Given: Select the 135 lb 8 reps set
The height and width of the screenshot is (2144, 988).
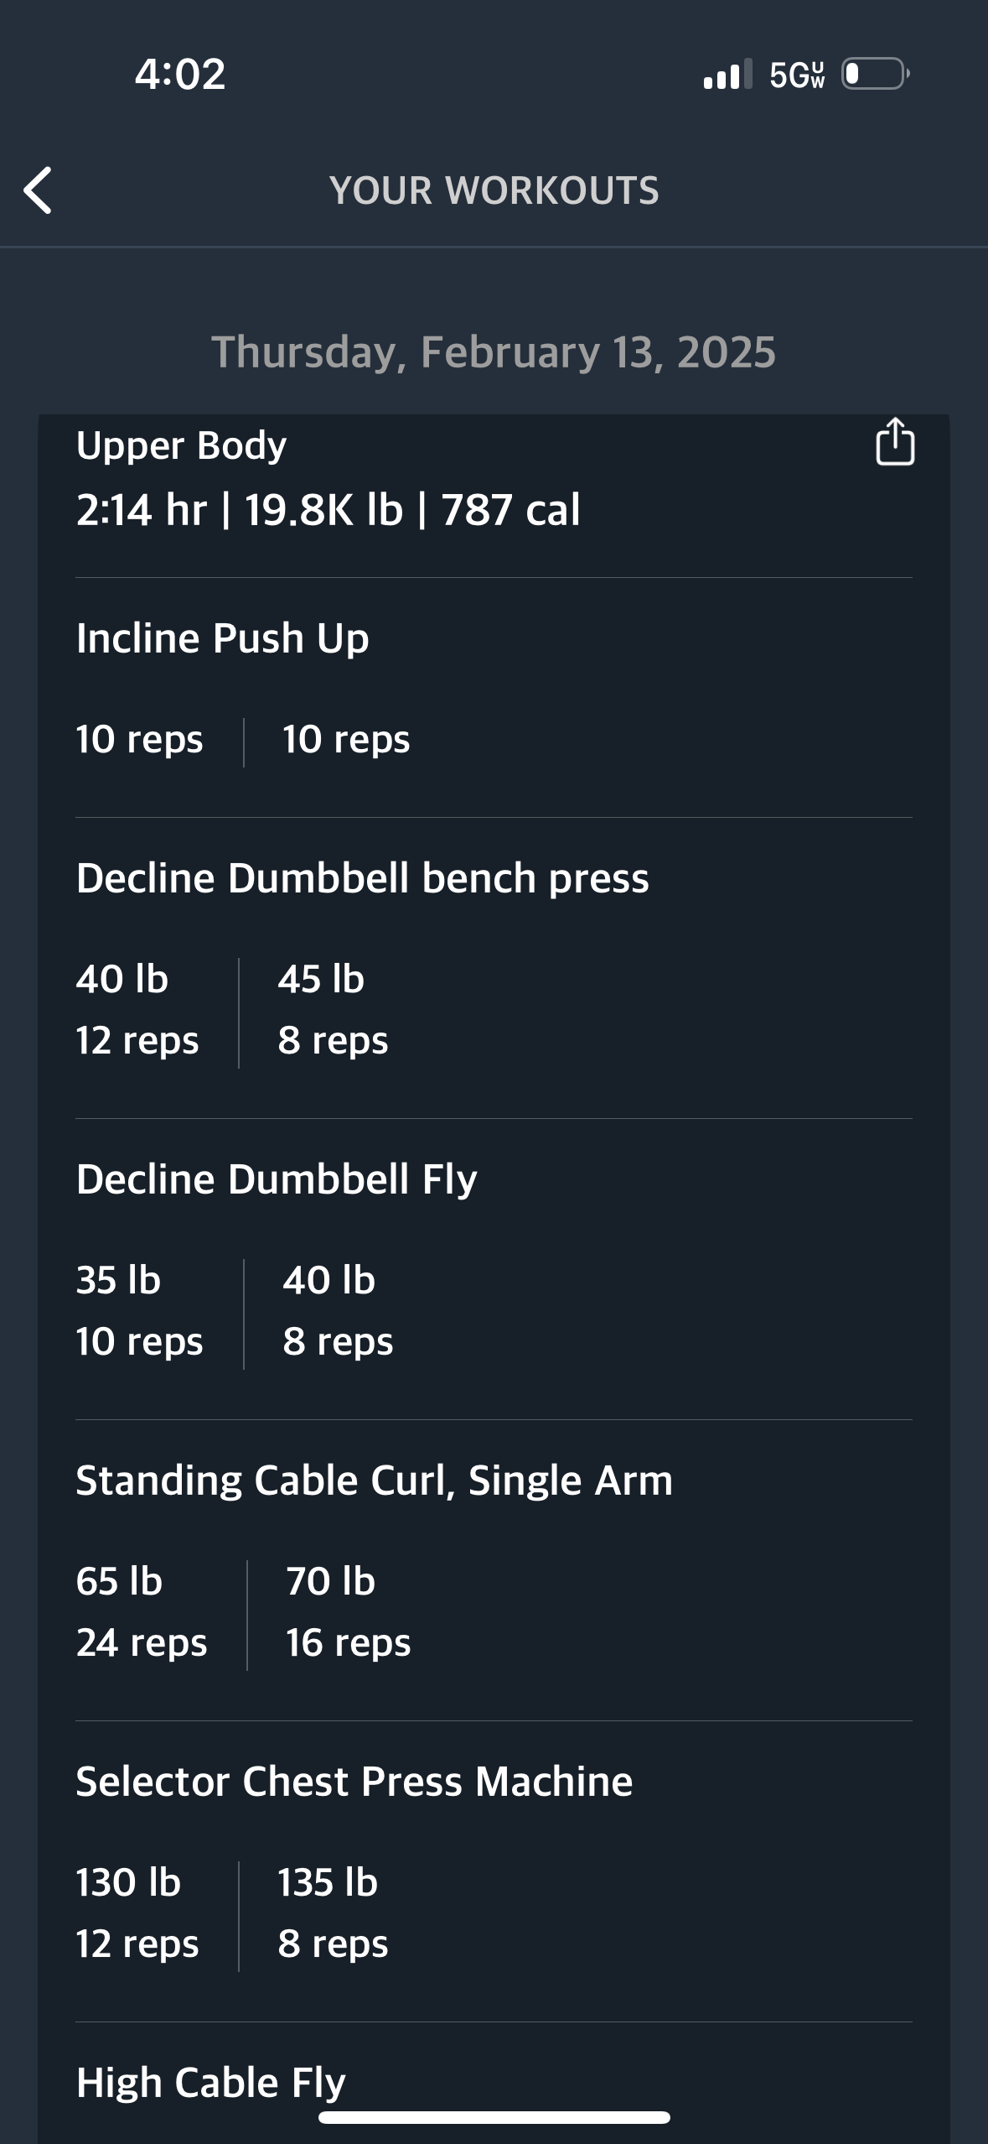Looking at the screenshot, I should click(333, 1913).
